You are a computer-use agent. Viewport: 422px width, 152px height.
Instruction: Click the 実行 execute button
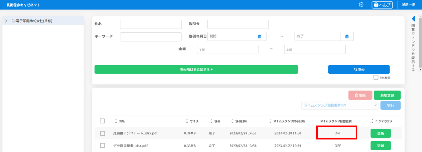tap(390, 105)
